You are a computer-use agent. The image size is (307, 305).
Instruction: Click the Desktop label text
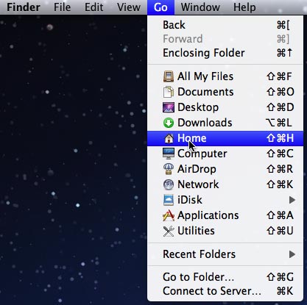click(x=198, y=107)
